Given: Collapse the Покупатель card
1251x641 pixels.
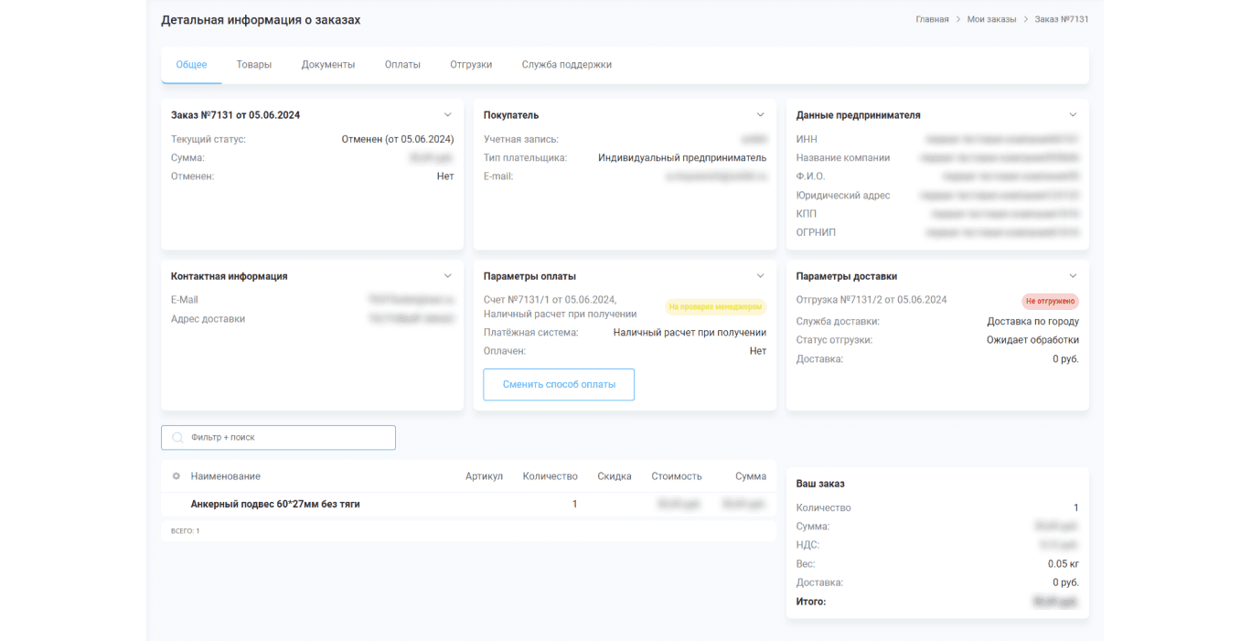Looking at the screenshot, I should tap(761, 115).
